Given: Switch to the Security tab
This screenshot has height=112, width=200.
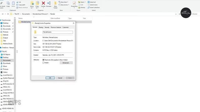Looking at the screenshot, I should [47, 27].
